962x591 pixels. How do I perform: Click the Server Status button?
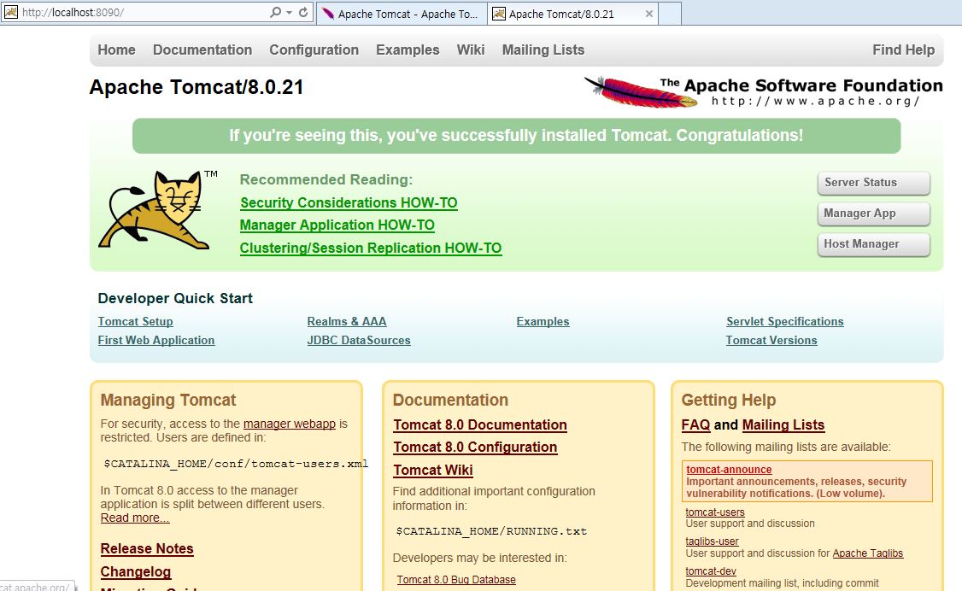[x=874, y=183]
